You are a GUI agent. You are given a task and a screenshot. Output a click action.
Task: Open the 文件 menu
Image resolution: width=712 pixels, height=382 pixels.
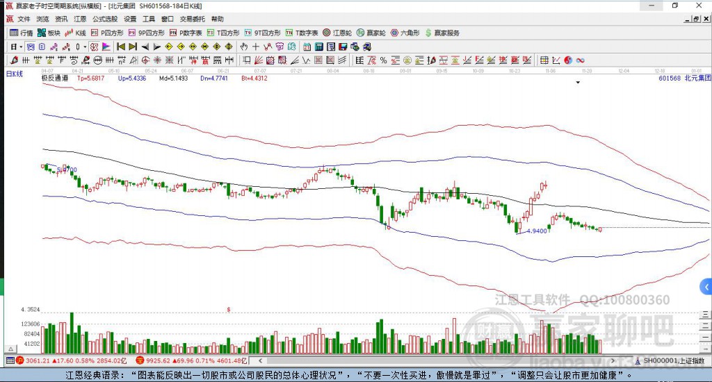tap(24, 19)
